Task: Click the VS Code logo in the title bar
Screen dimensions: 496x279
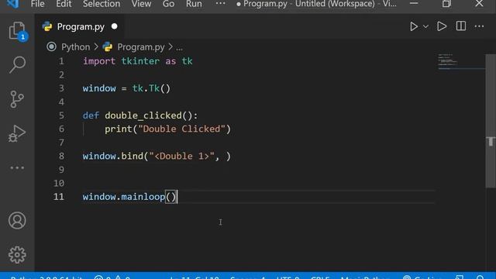Action: point(12,4)
